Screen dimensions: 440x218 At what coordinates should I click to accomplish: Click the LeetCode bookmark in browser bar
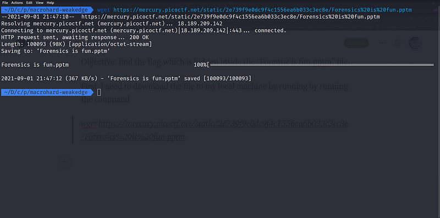click(328, 27)
